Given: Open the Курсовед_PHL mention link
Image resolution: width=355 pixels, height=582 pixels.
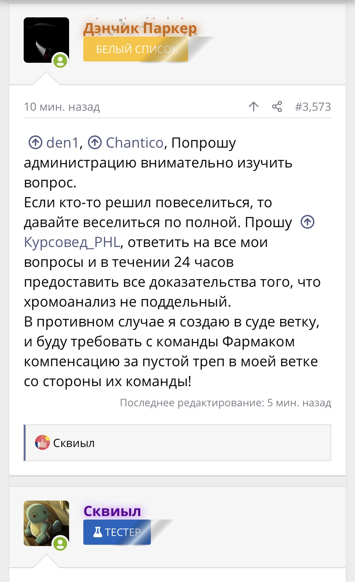Looking at the screenshot, I should (72, 242).
